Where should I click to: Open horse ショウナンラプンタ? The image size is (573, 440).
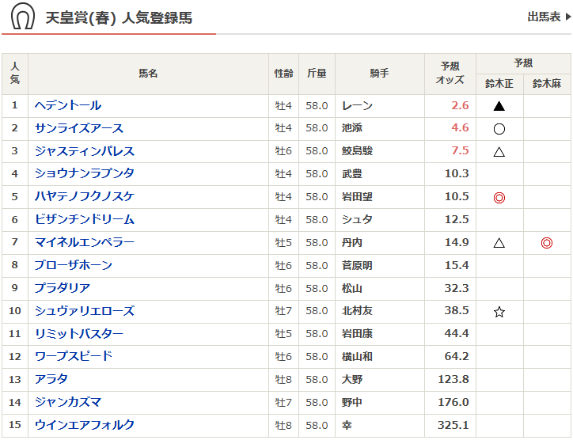tap(85, 173)
